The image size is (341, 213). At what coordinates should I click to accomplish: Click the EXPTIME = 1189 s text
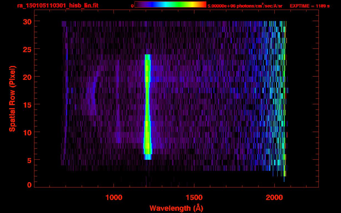(x=310, y=6)
